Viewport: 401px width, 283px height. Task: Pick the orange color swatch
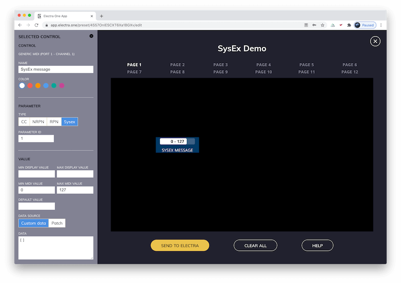(x=38, y=86)
